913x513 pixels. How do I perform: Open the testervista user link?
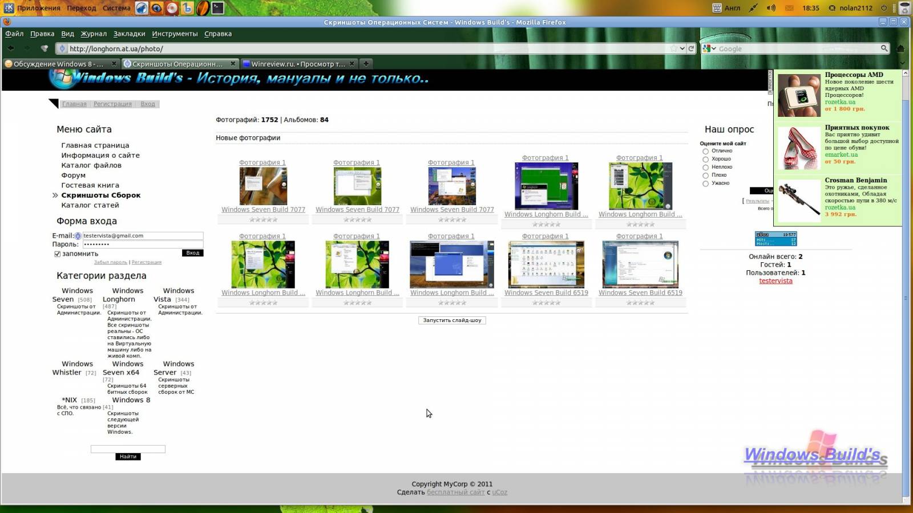click(775, 281)
